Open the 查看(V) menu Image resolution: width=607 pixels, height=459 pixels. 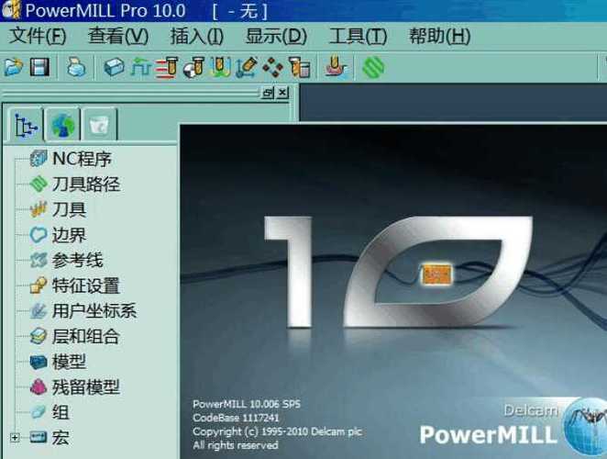point(118,36)
